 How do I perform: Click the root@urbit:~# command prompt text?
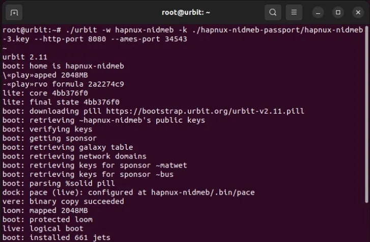tap(32, 30)
